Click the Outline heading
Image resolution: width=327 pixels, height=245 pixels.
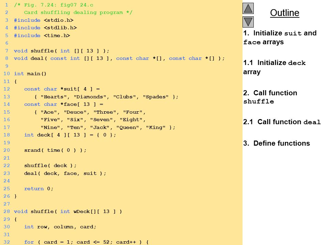(285, 13)
